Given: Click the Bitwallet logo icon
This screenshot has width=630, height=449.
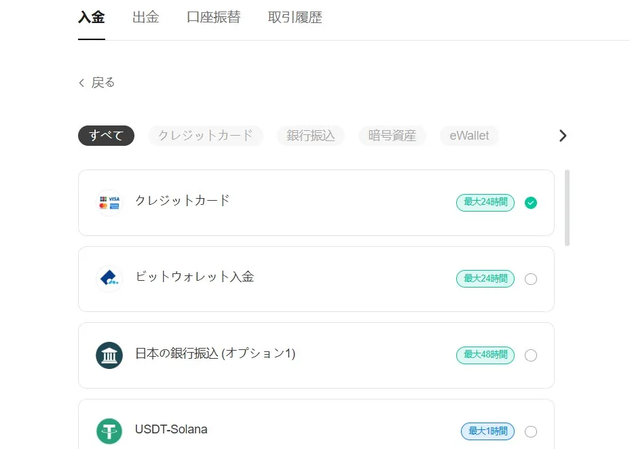Looking at the screenshot, I should 109,278.
